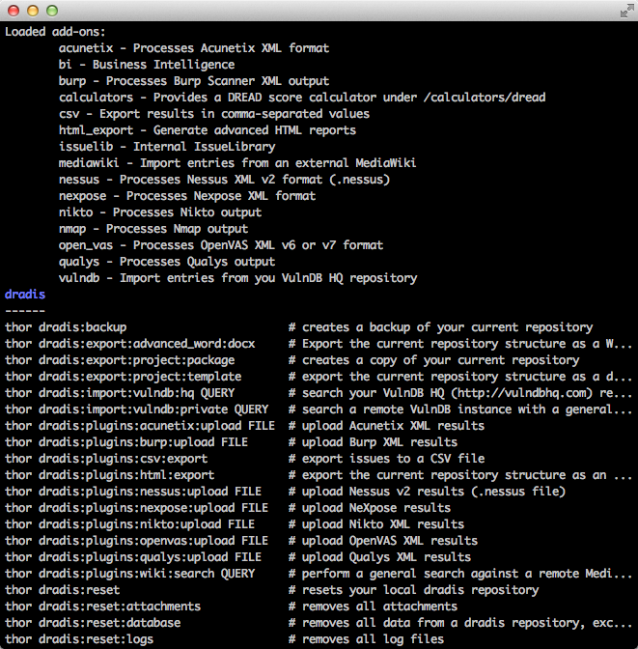Click the dradis:reset:logs command
This screenshot has width=638, height=649.
pyautogui.click(x=78, y=639)
